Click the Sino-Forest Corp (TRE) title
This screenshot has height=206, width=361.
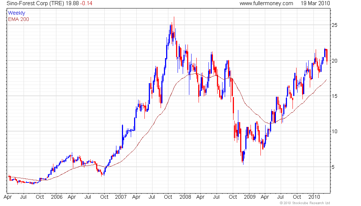tap(35, 3)
